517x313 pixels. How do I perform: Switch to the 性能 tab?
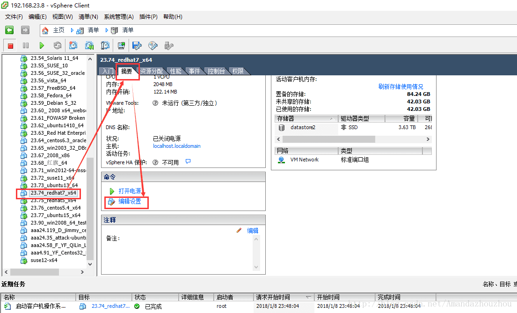(x=175, y=71)
